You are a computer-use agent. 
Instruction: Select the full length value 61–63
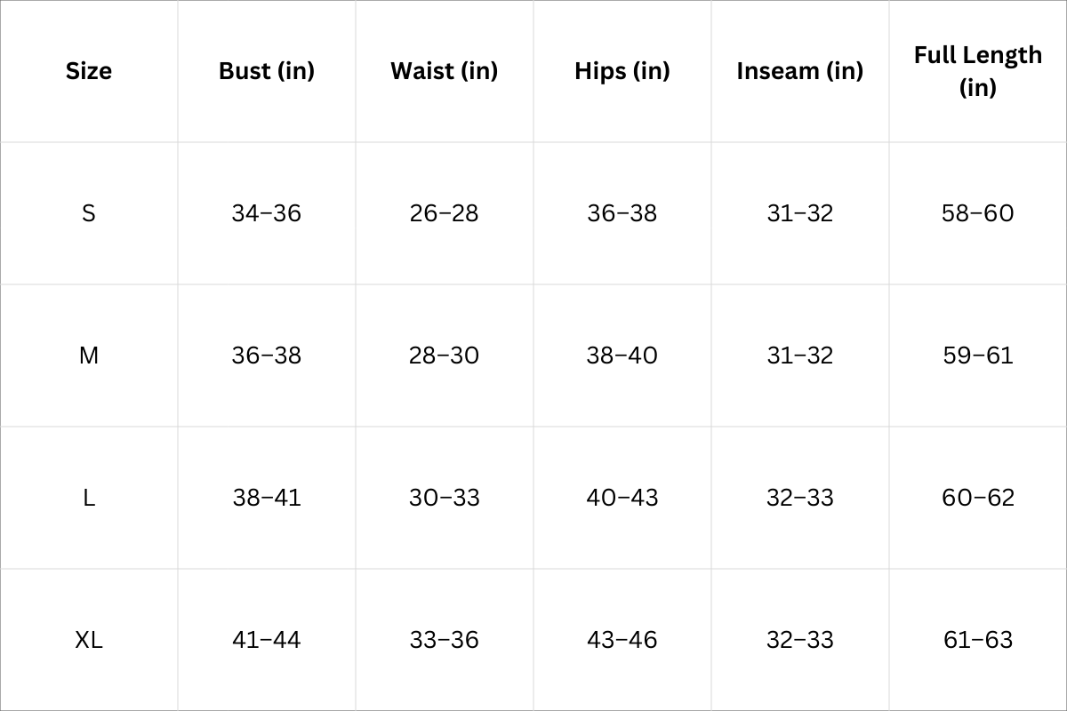pyautogui.click(x=978, y=640)
